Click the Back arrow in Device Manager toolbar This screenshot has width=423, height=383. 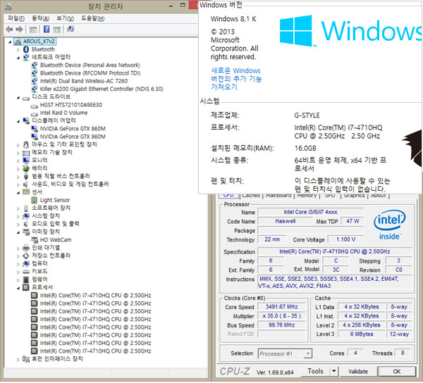9,29
